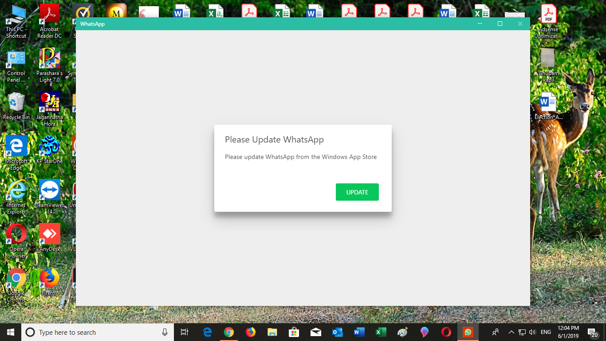Screen dimensions: 606x341
Task: Open Opera from the taskbar
Action: click(446, 332)
